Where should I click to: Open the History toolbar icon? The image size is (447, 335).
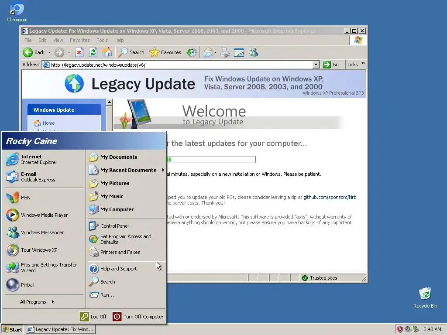[x=192, y=52]
